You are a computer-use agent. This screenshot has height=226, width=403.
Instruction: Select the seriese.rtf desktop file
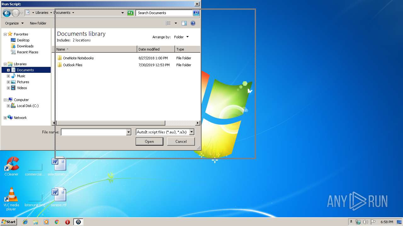coord(59,197)
